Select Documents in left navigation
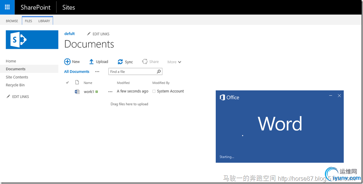This screenshot has height=184, width=363. (16, 69)
